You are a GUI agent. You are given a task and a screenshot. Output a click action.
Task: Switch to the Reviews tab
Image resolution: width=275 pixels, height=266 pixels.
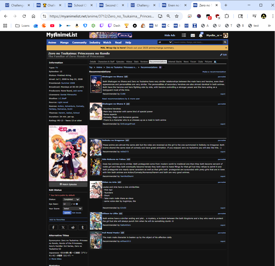coord(144,62)
